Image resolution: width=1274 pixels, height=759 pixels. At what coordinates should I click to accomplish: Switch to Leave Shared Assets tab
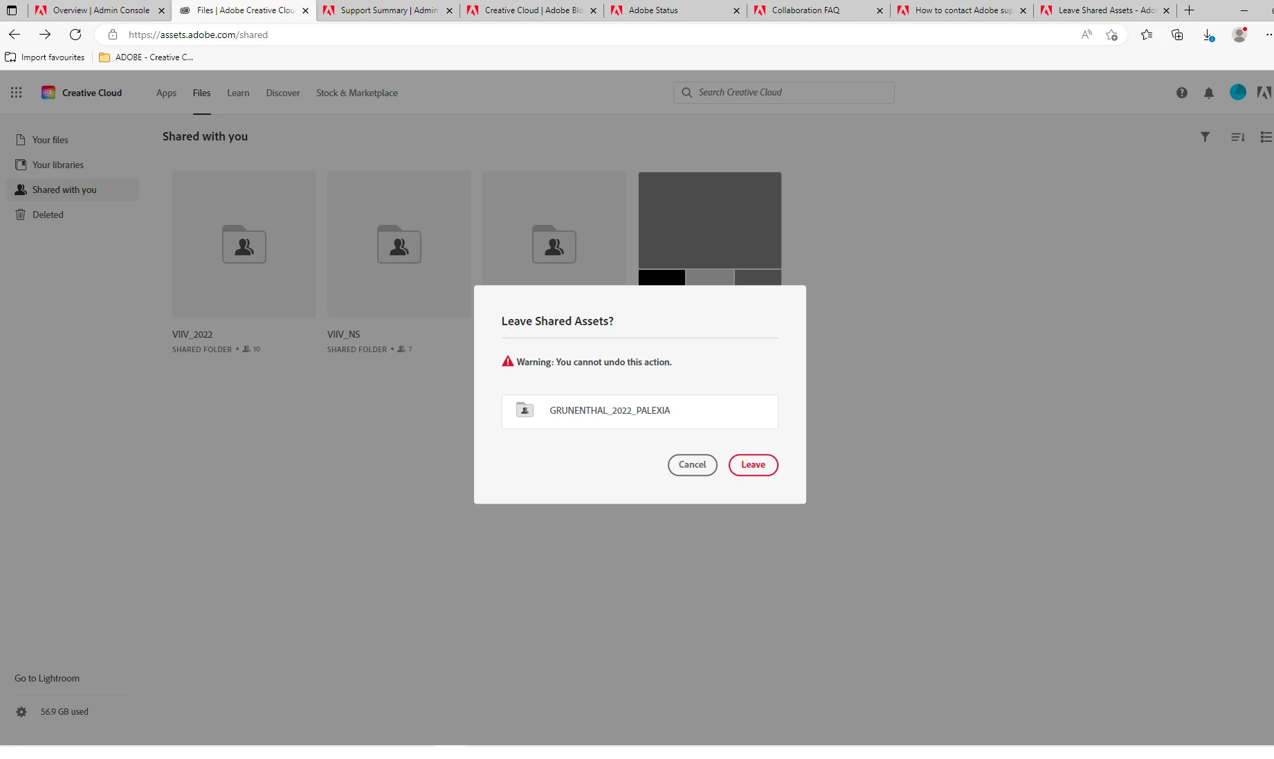[x=1106, y=10]
